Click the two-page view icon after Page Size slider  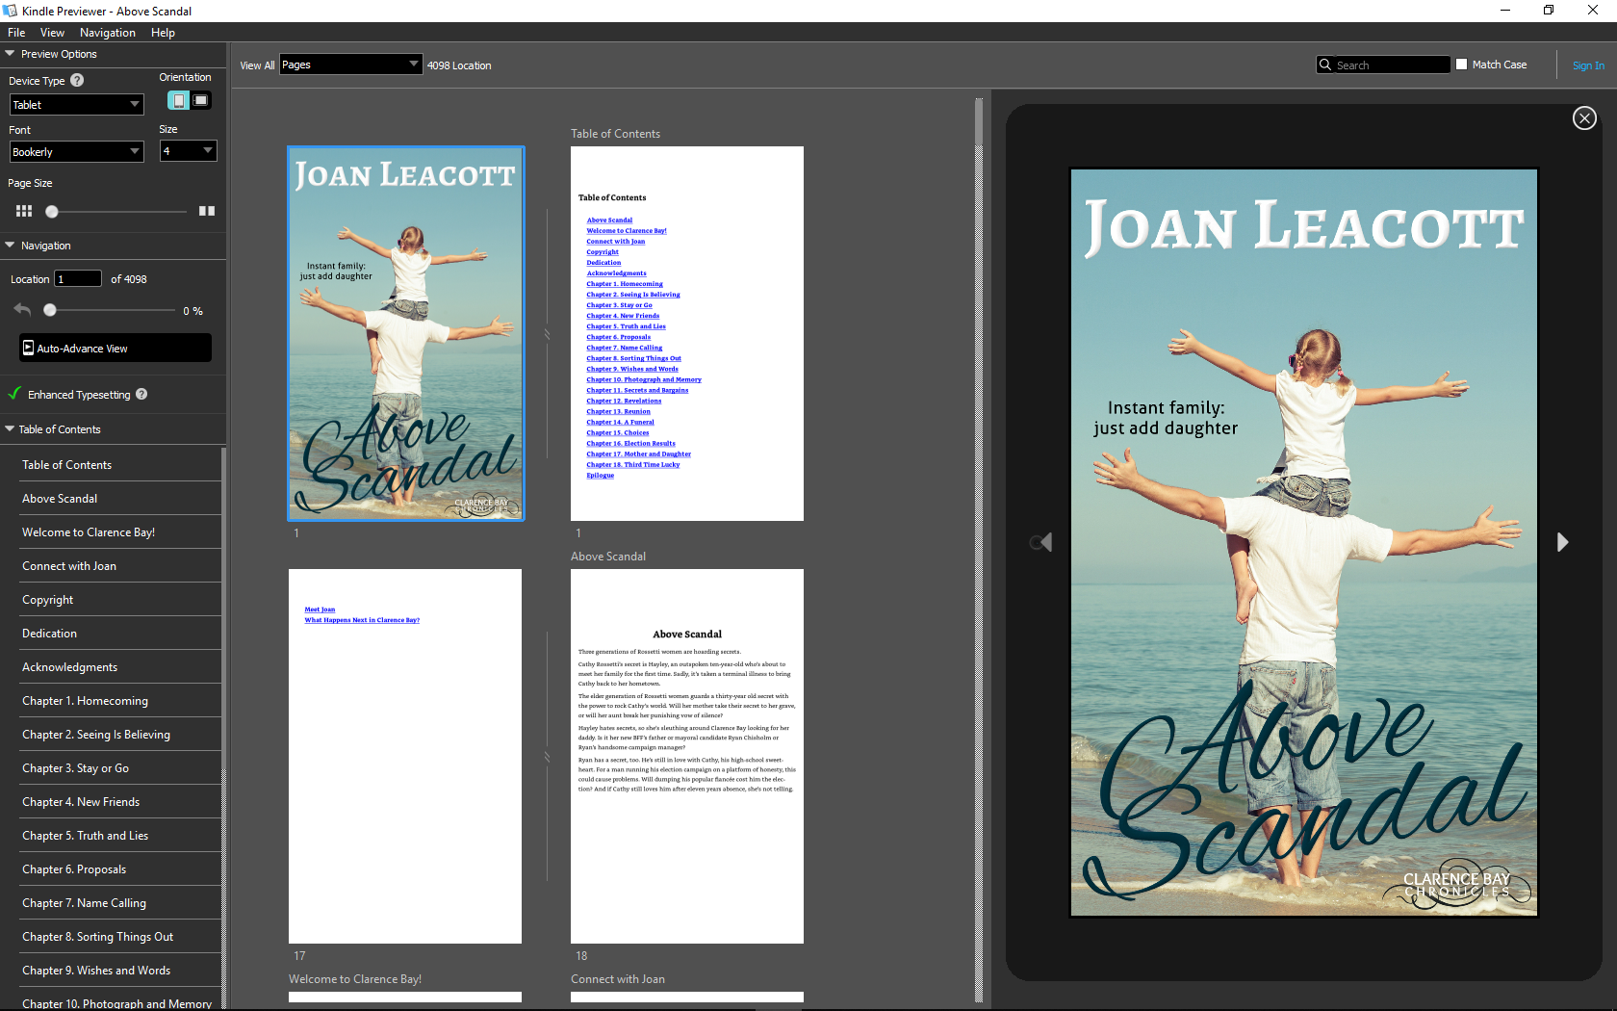pos(207,211)
